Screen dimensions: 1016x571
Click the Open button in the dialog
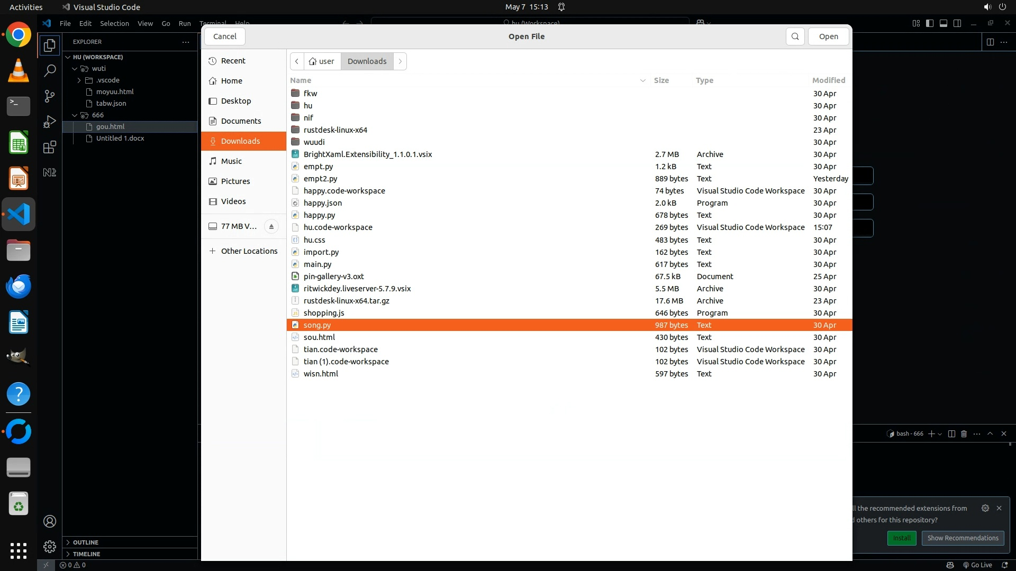pyautogui.click(x=828, y=36)
